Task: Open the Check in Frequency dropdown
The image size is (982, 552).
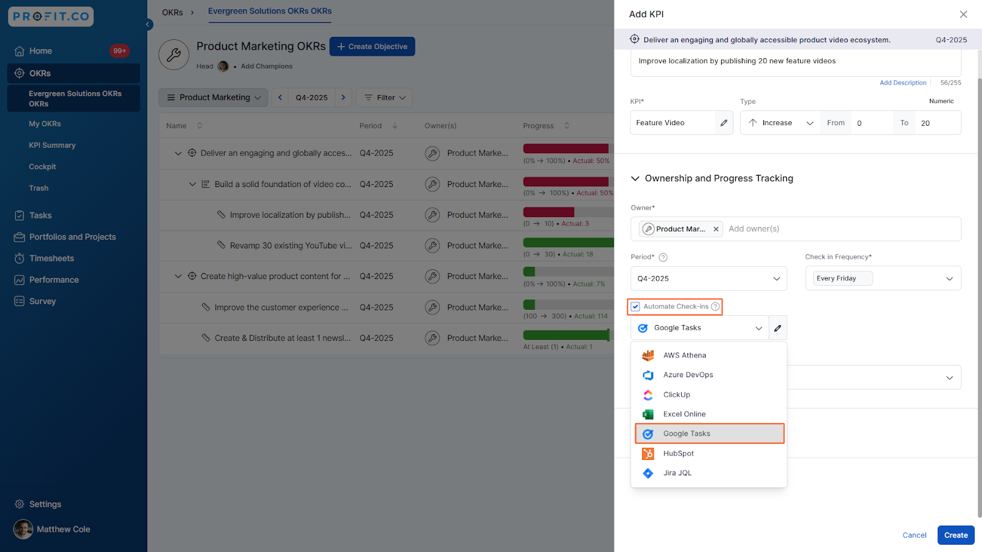Action: click(x=883, y=278)
